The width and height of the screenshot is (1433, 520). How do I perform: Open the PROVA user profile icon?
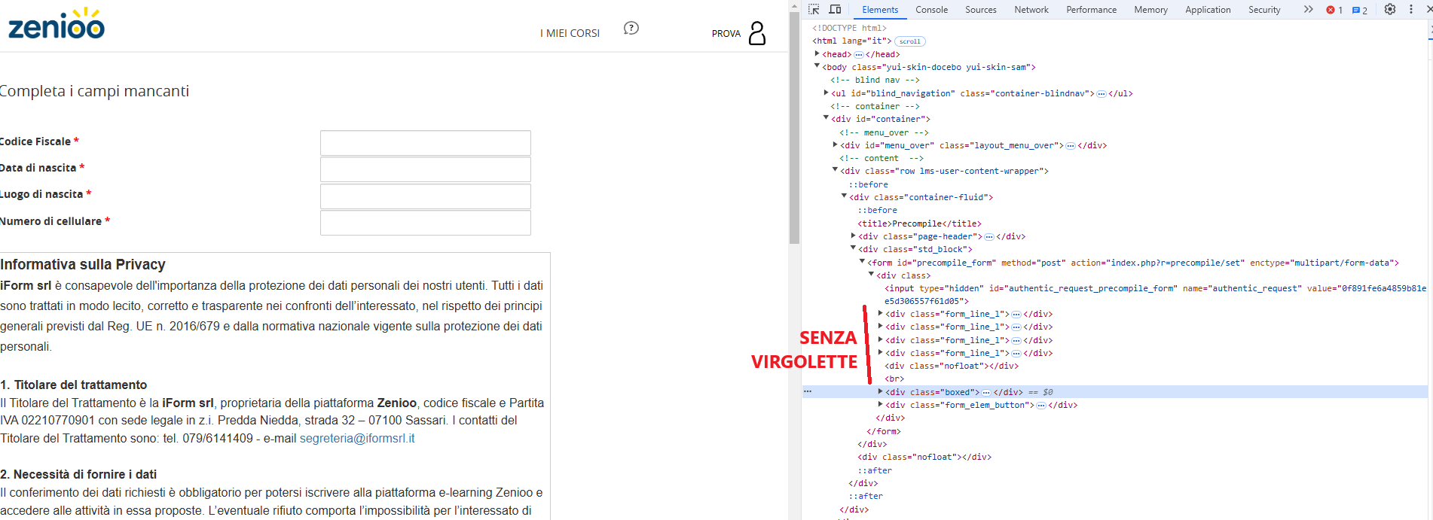tap(757, 33)
